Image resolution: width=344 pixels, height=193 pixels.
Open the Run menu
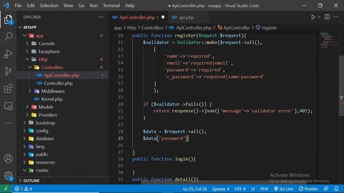pos(94,5)
